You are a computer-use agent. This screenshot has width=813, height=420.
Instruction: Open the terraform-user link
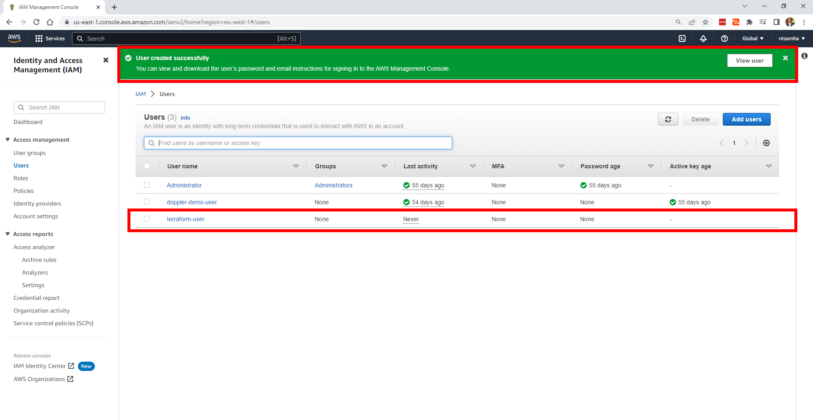[x=185, y=219]
